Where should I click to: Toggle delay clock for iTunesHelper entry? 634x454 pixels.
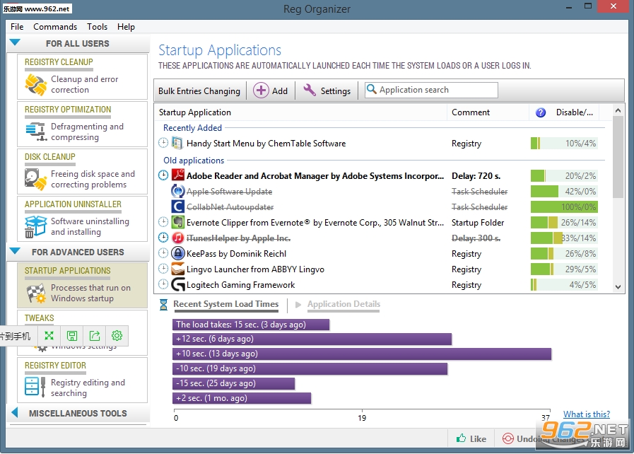(x=163, y=238)
